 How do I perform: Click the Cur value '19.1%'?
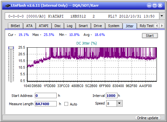pyautogui.click(x=24, y=35)
